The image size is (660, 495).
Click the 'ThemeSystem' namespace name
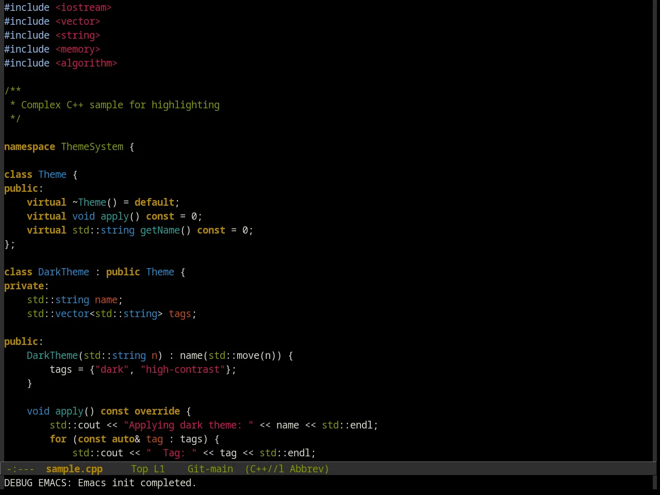click(x=92, y=146)
